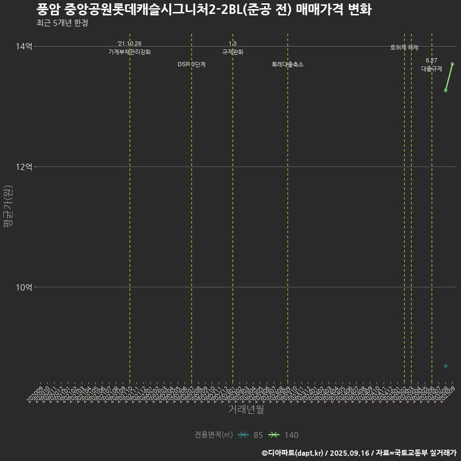Click the 140 legend line marker
The image size is (461, 461).
coord(274,435)
